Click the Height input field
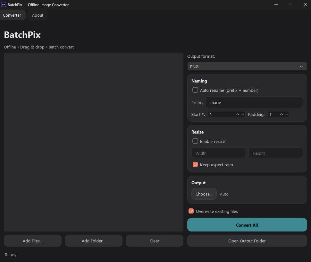Image resolution: width=311 pixels, height=262 pixels. click(x=276, y=153)
